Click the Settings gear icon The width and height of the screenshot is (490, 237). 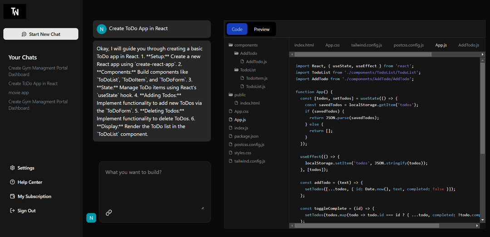(x=13, y=168)
